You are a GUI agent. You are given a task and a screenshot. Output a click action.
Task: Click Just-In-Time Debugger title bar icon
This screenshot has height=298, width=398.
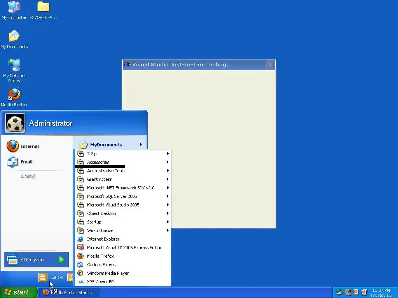click(x=127, y=64)
